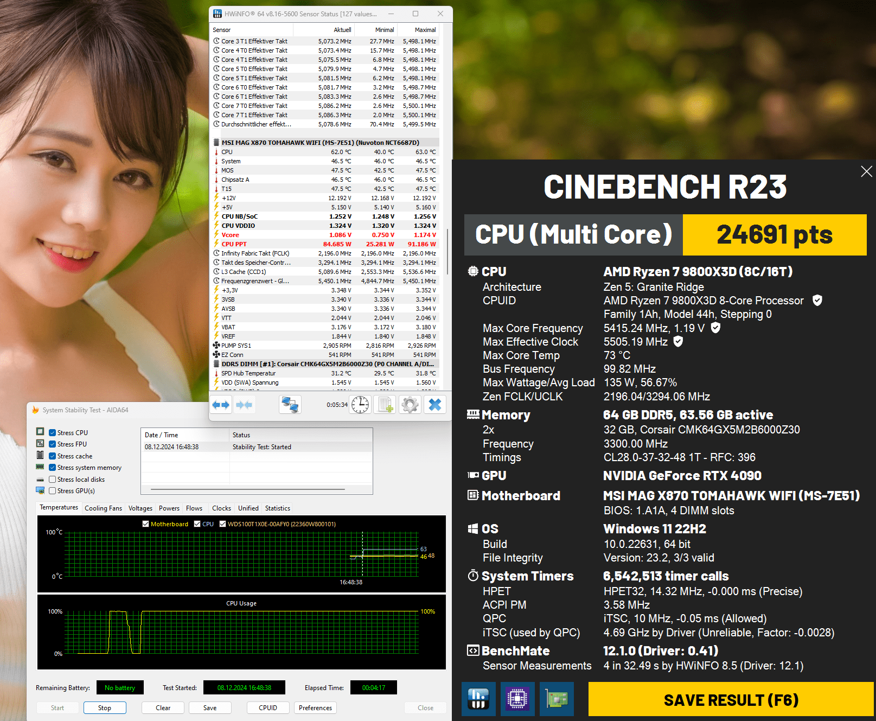Screen dimensions: 876x721
Task: Click SAVE RESULT (F6) button
Action: point(731,700)
